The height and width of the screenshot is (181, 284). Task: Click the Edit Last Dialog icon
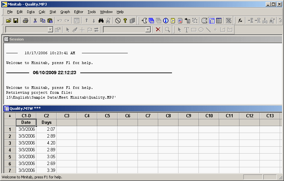[77, 21]
